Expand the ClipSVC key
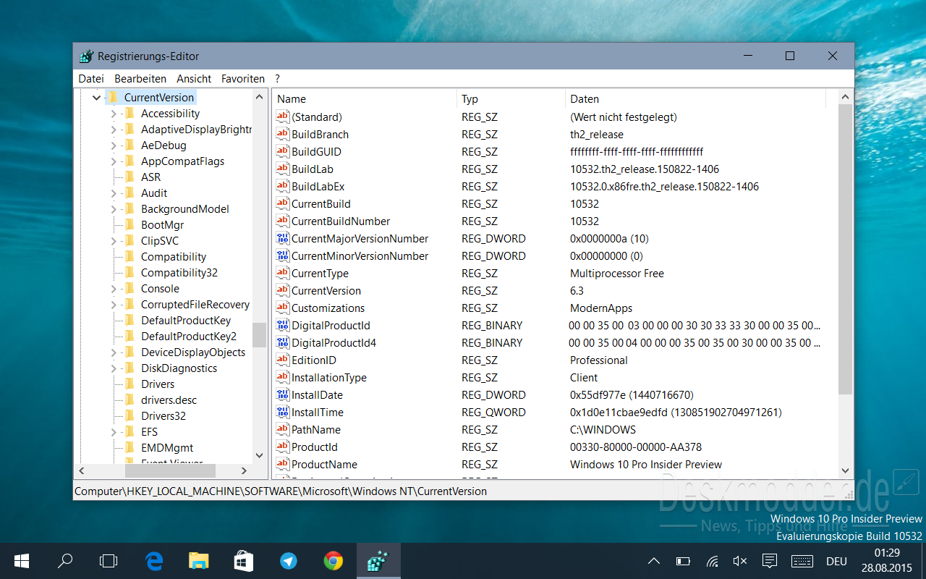Screen dimensions: 926x579 click(x=114, y=241)
